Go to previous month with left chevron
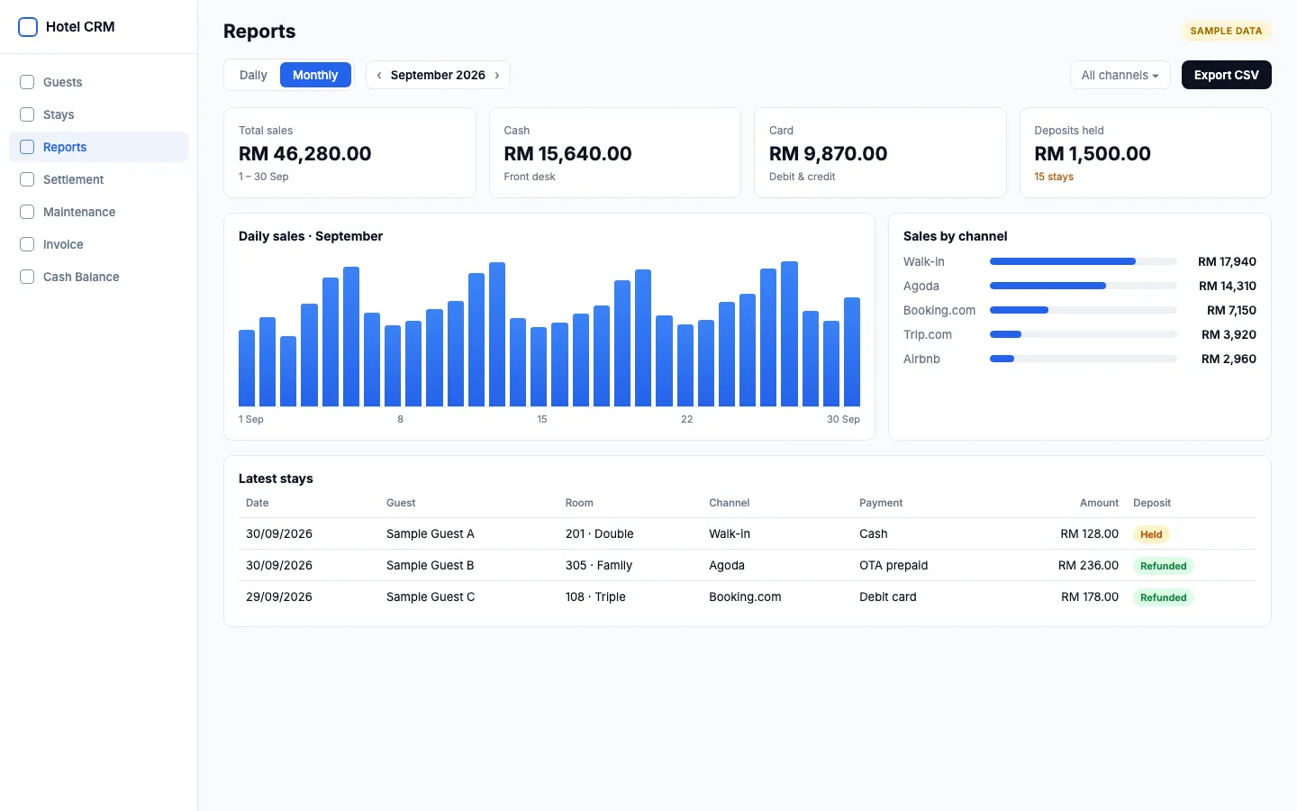 (x=379, y=75)
